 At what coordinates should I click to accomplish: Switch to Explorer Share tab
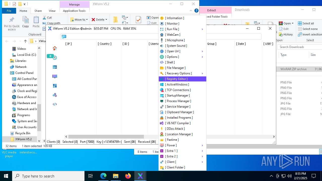(x=38, y=11)
